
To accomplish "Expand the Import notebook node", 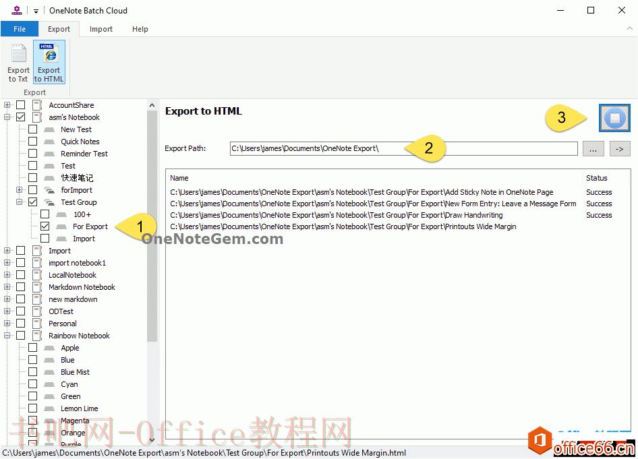I will [7, 251].
